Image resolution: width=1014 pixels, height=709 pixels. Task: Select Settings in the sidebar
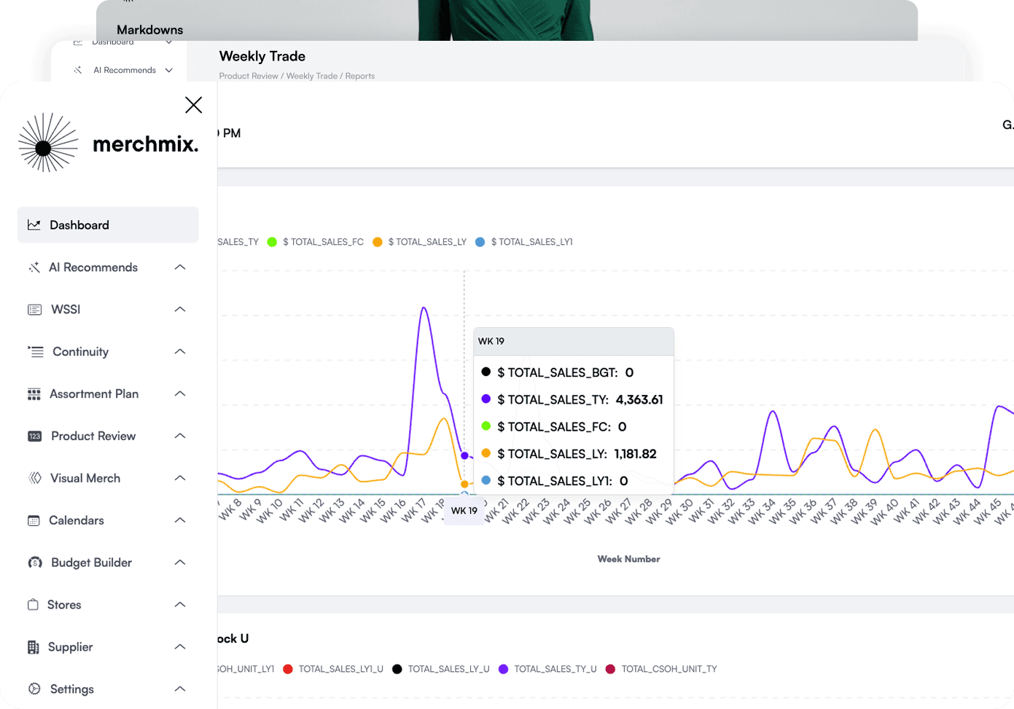click(x=71, y=689)
